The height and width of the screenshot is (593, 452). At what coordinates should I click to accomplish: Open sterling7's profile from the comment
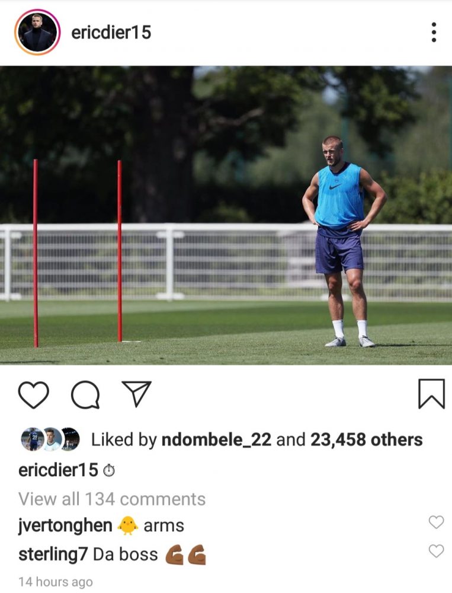click(x=53, y=554)
